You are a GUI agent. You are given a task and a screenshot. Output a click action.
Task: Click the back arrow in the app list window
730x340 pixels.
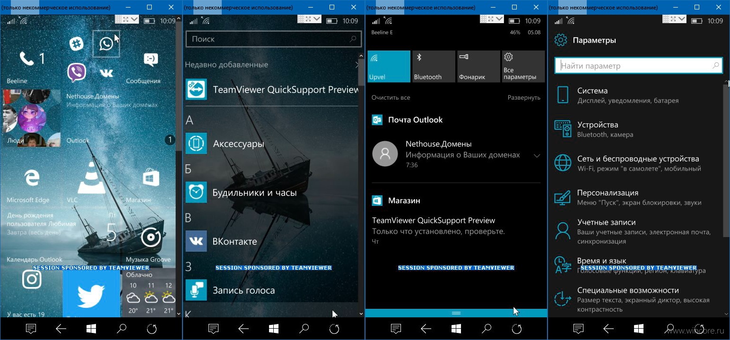243,329
